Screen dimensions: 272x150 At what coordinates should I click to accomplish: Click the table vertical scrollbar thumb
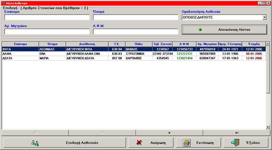pos(268,70)
